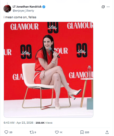View the 259.6K Views analytics

tap(44, 123)
